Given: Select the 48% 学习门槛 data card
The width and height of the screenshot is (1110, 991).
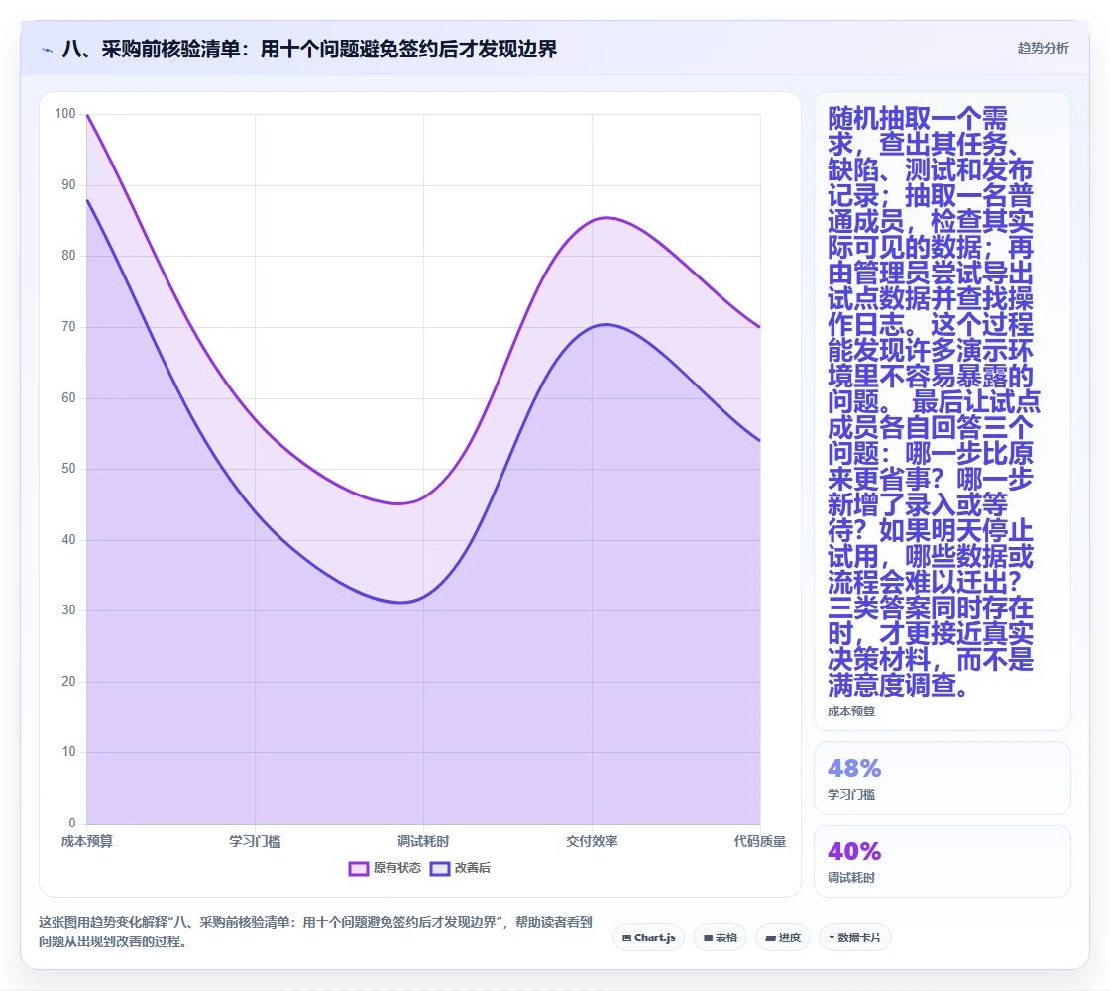Looking at the screenshot, I should point(943,778).
